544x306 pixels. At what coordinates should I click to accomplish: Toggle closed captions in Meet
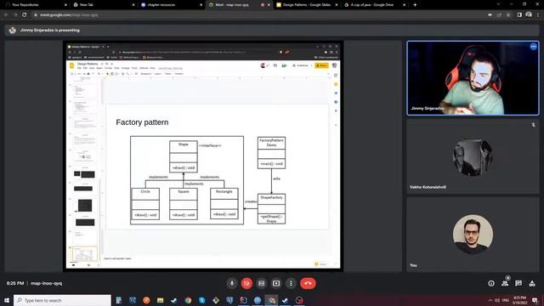(x=261, y=283)
